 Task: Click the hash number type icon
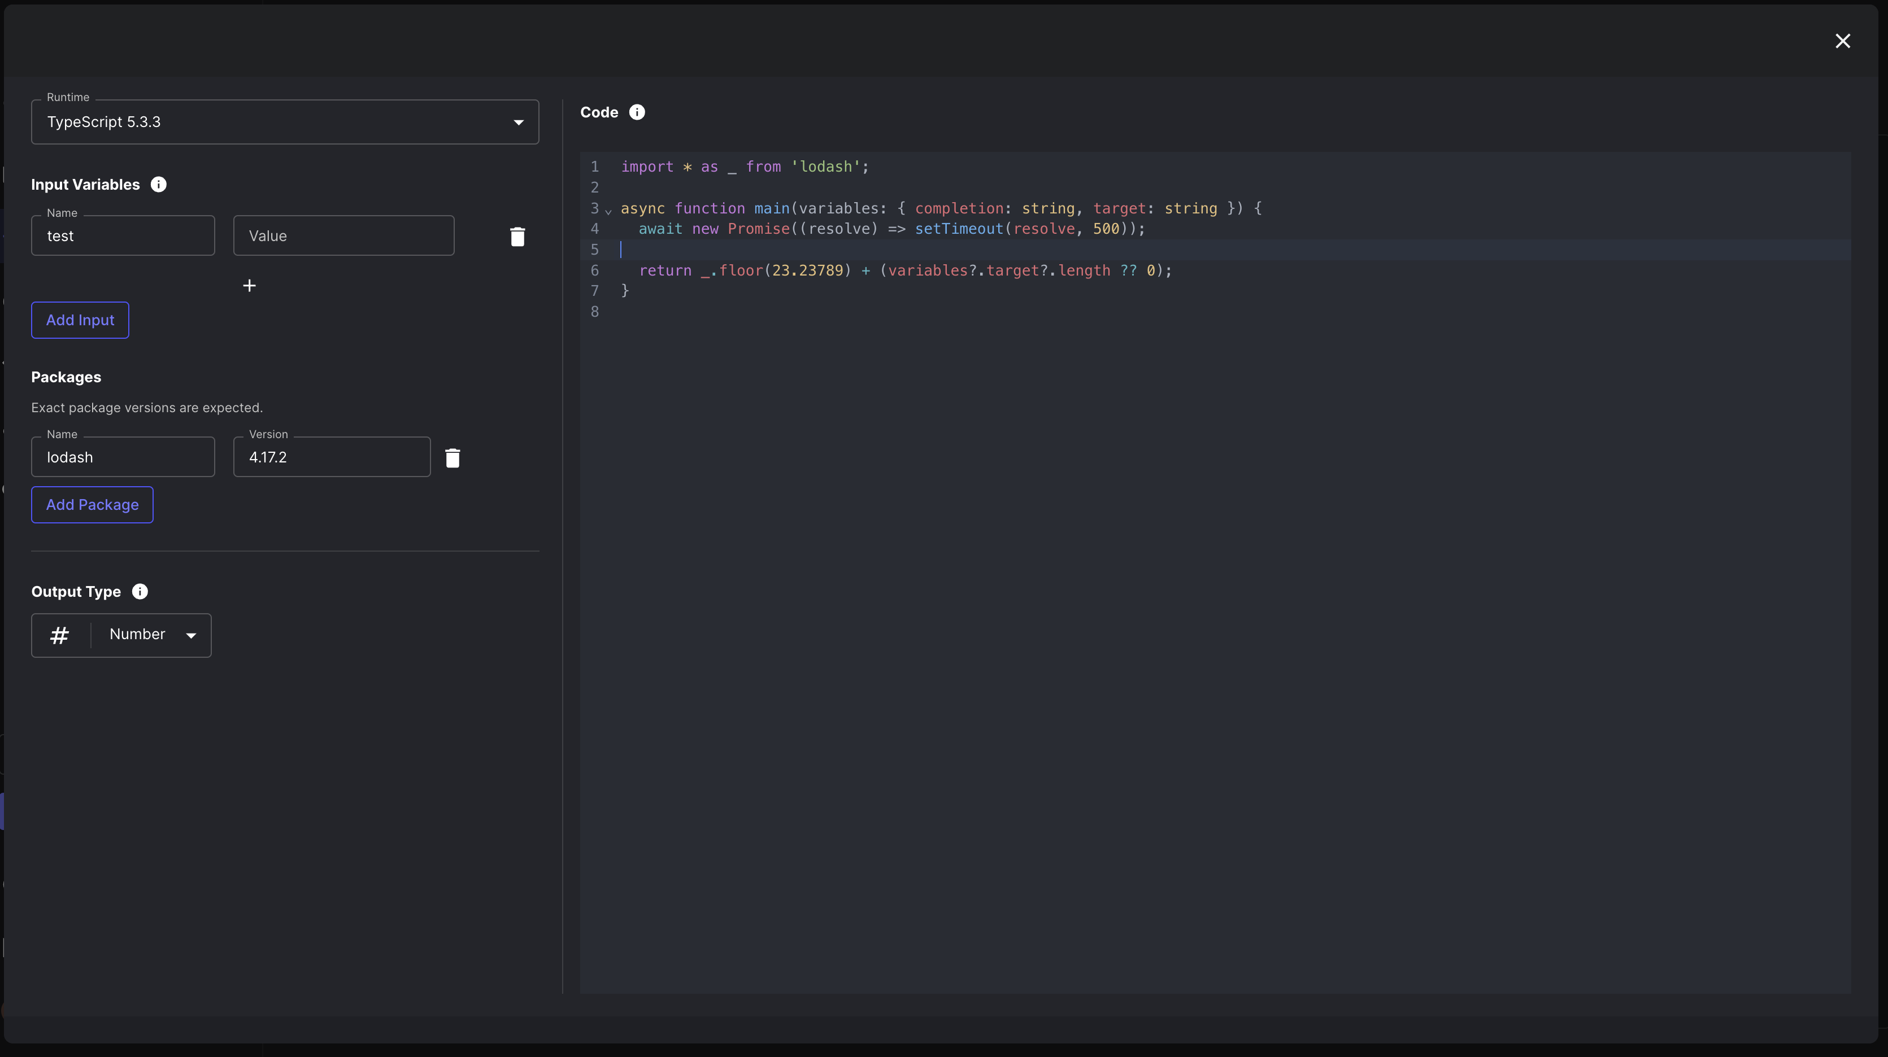tap(59, 635)
